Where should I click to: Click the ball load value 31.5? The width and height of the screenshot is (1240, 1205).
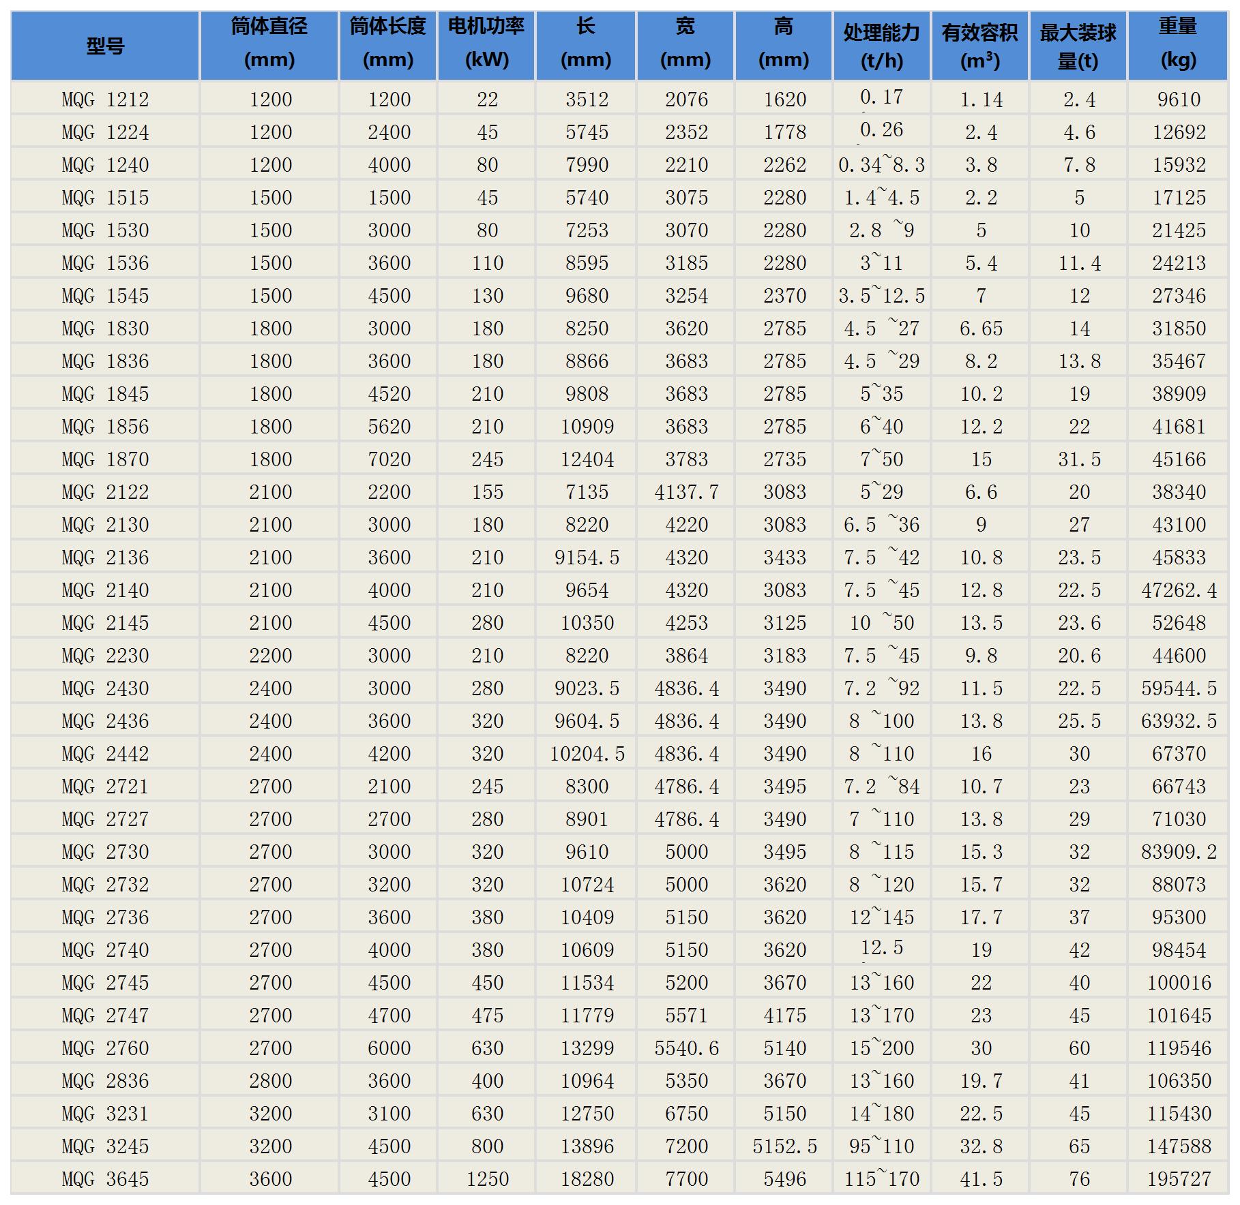pyautogui.click(x=1079, y=459)
